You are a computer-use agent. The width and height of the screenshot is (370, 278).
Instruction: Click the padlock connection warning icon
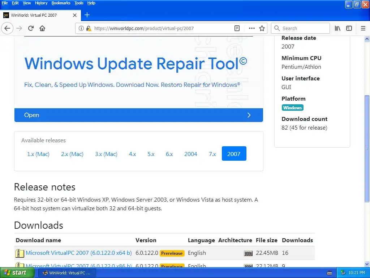89,28
